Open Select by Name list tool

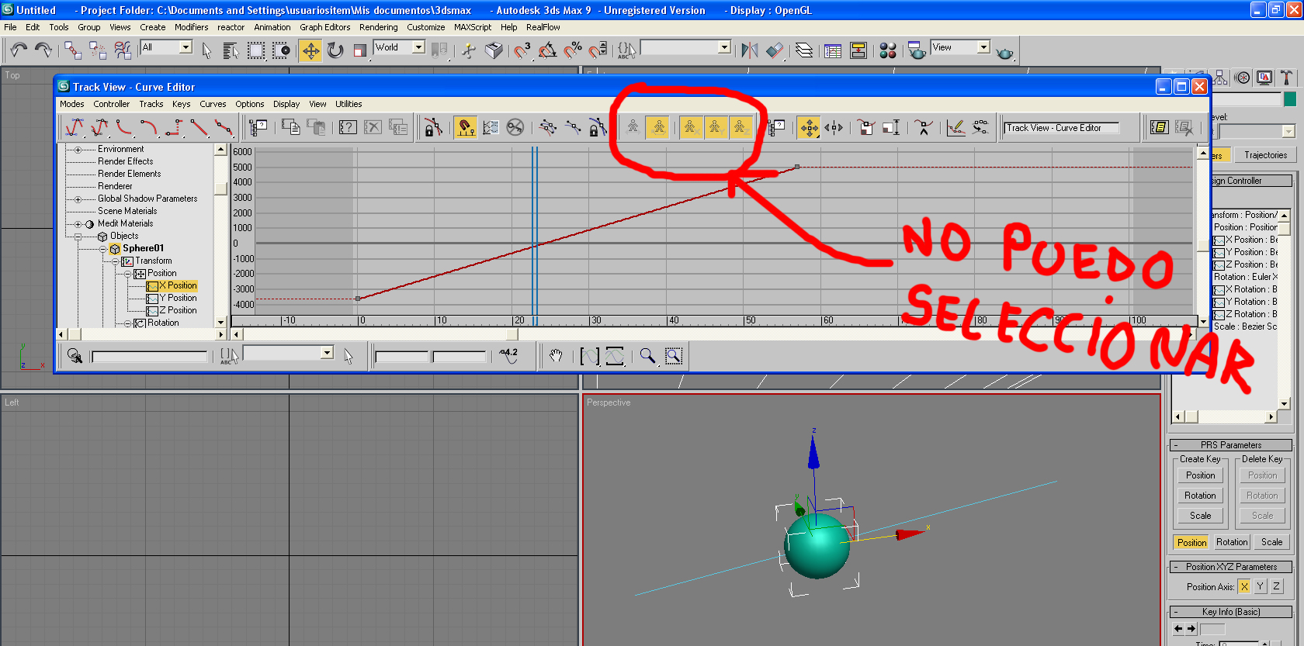pos(231,50)
